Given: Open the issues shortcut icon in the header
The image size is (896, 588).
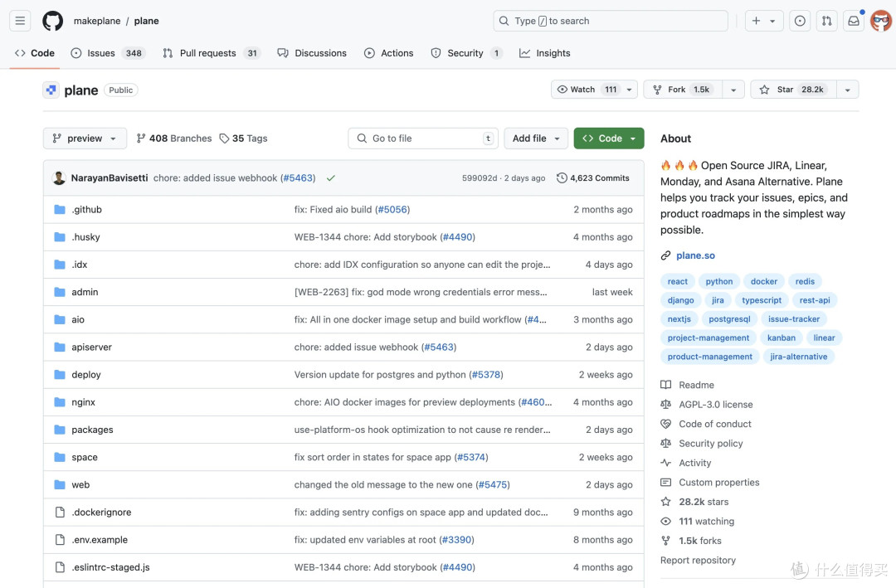Looking at the screenshot, I should click(x=800, y=21).
